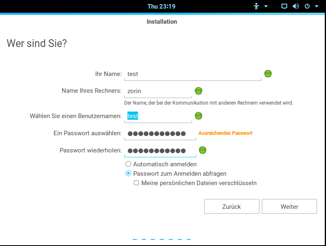Screen dimensions: 326x246
Task: Open the accessibility menu icon
Action: [x=257, y=7]
